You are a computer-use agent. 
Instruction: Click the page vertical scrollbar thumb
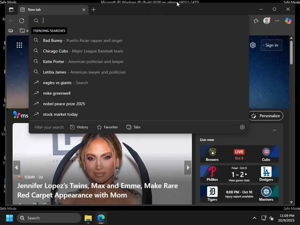pos(291,53)
